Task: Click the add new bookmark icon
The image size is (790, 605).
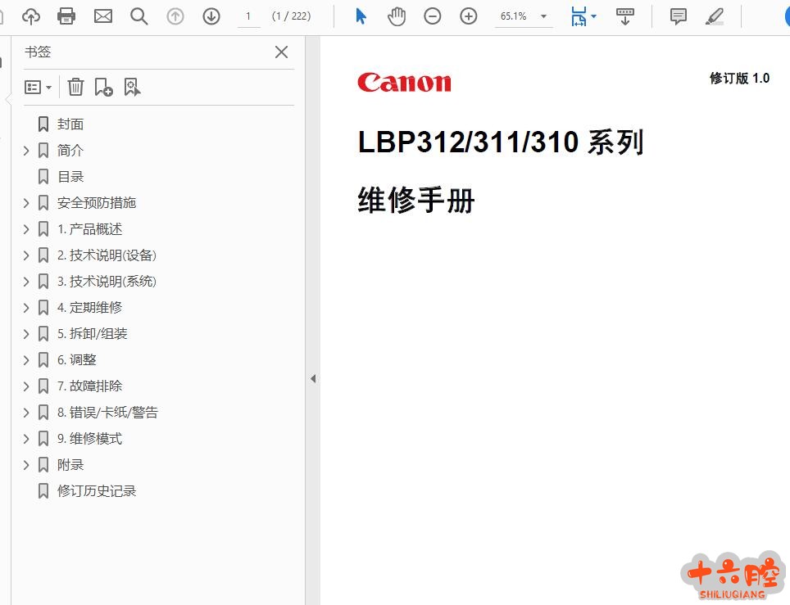Action: 104,87
